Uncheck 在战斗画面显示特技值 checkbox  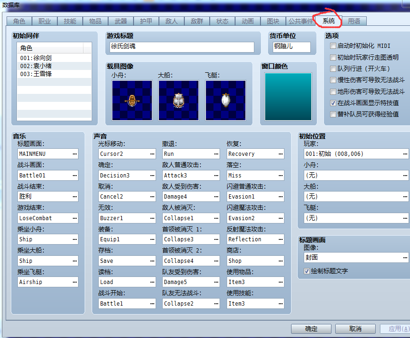click(x=333, y=103)
